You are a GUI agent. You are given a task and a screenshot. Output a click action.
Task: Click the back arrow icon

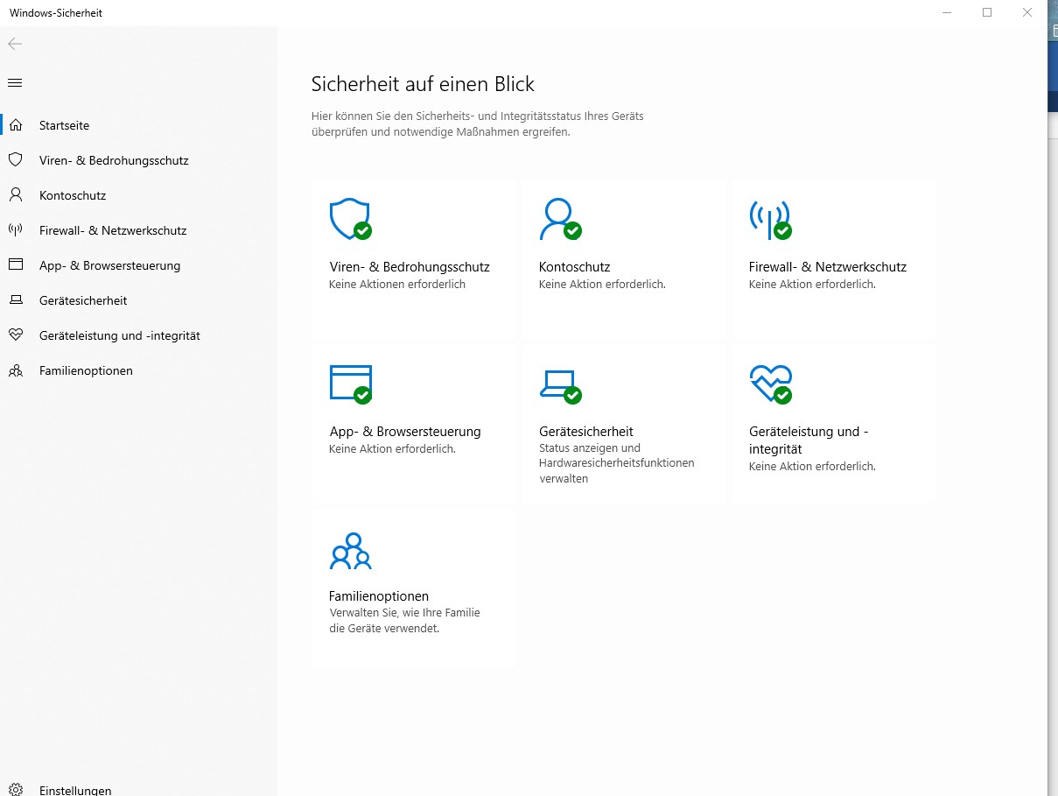point(15,44)
